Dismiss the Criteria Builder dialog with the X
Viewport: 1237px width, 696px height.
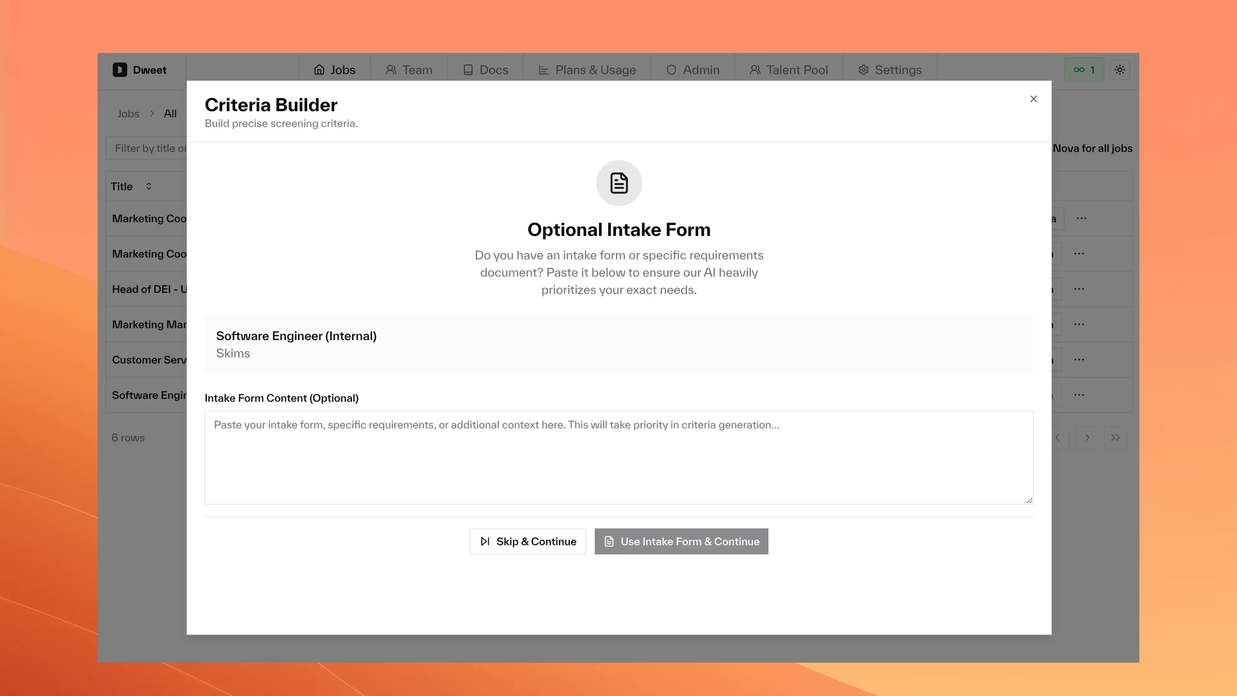pyautogui.click(x=1034, y=99)
